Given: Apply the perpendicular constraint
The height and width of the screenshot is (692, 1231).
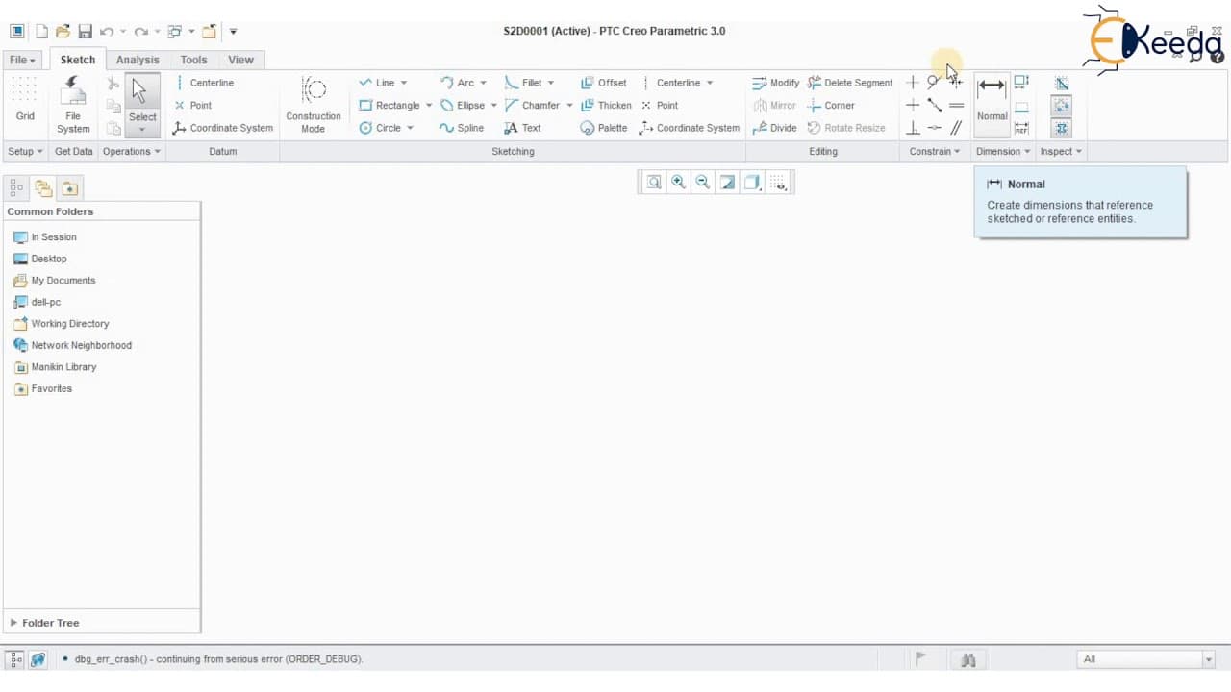Looking at the screenshot, I should (x=913, y=128).
